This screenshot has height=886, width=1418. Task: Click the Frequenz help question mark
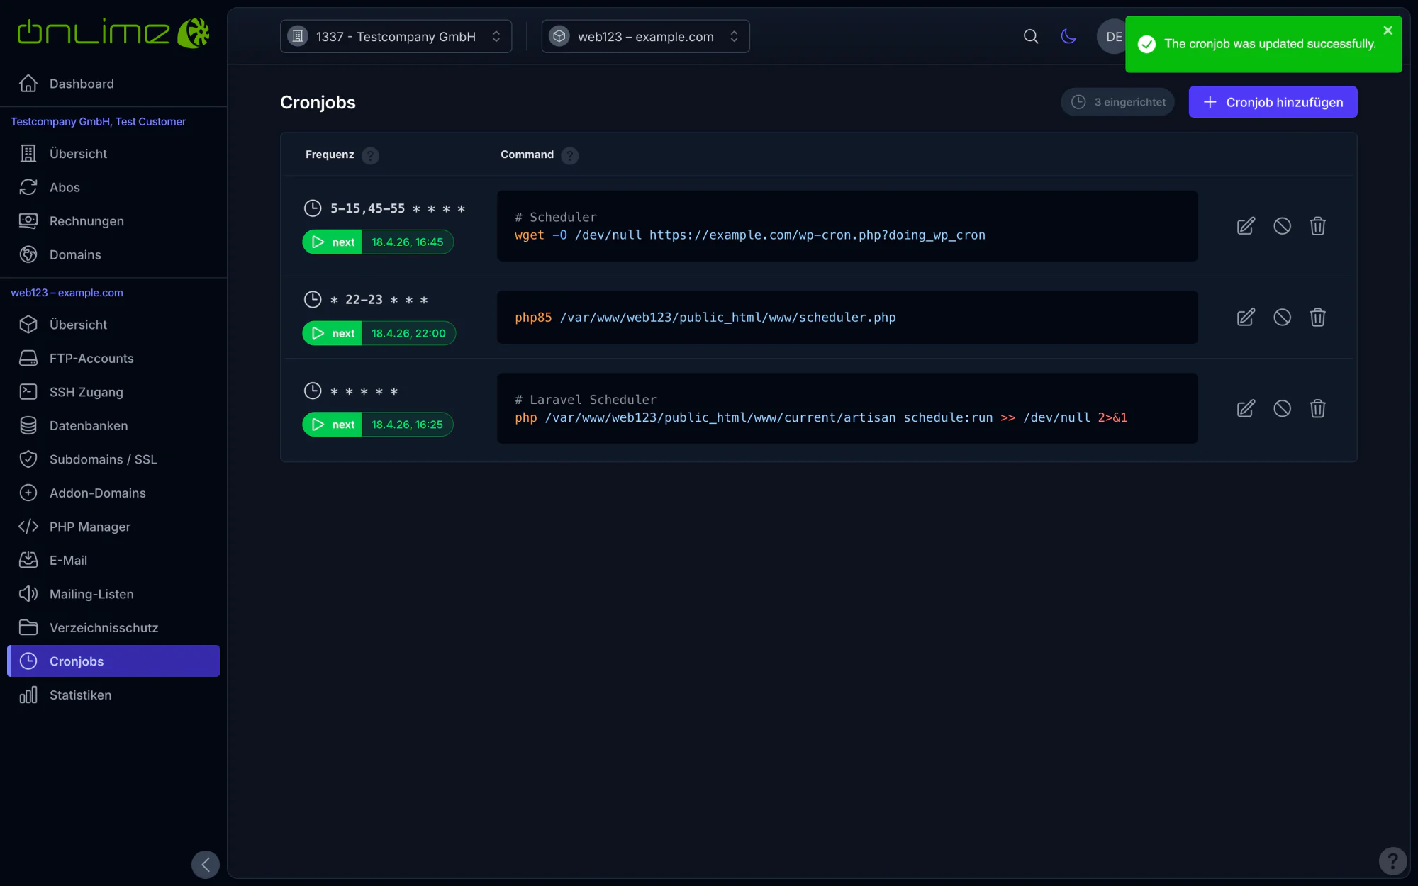(x=370, y=155)
